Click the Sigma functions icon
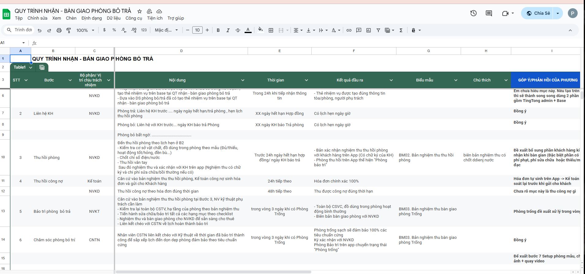 click(401, 30)
